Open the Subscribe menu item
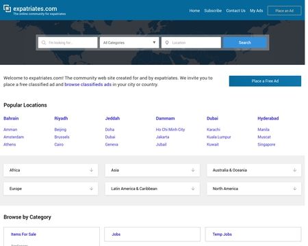The width and height of the screenshot is (308, 246). [213, 11]
